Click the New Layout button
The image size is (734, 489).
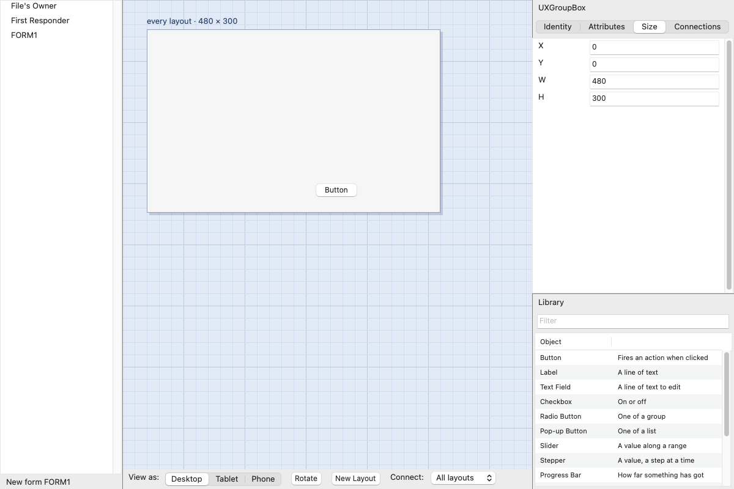355,479
